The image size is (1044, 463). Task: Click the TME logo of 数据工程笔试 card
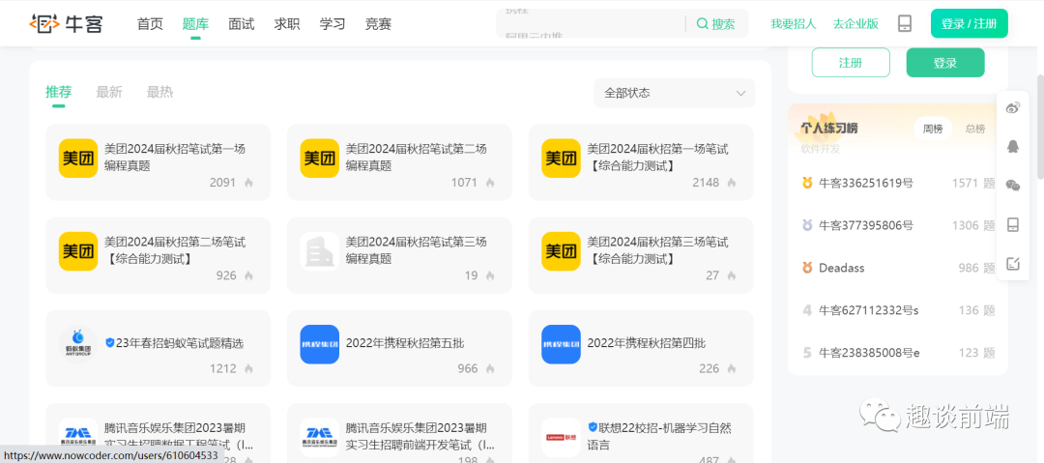point(78,437)
